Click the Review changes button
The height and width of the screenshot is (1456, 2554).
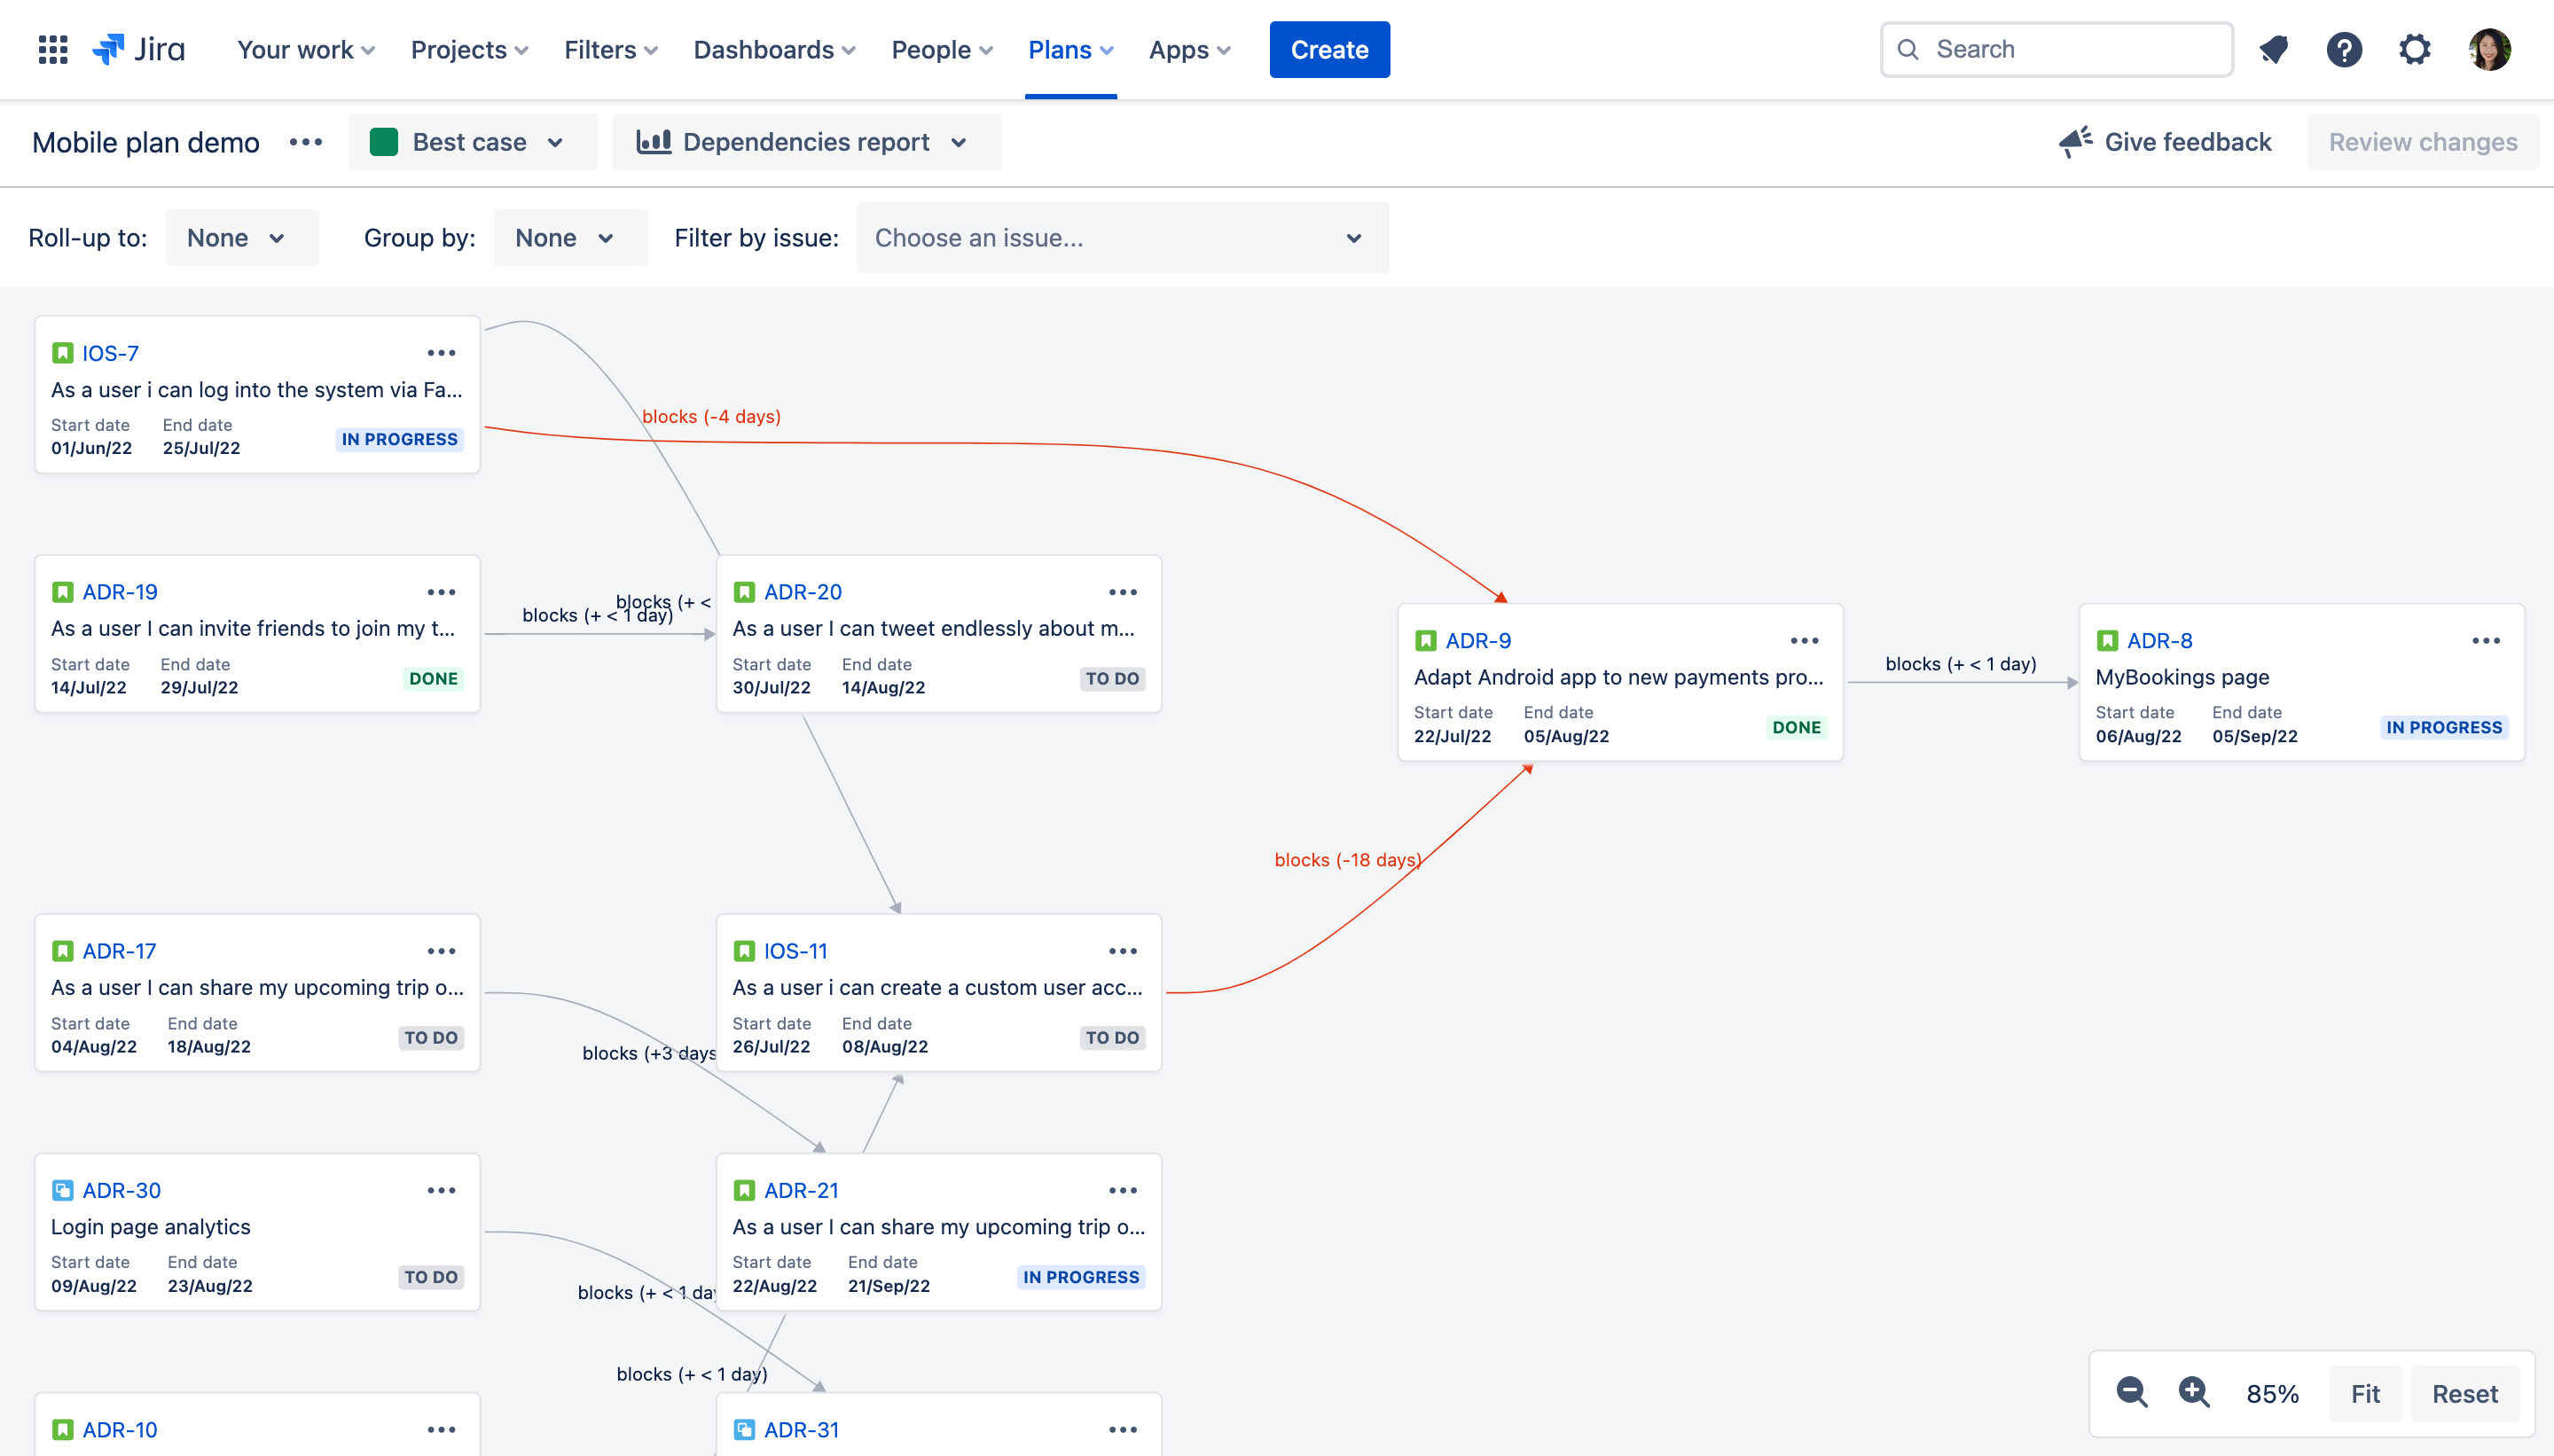(x=2422, y=142)
